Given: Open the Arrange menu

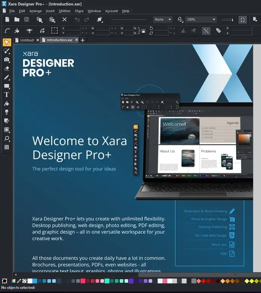Looking at the screenshot, I should click(36, 11).
